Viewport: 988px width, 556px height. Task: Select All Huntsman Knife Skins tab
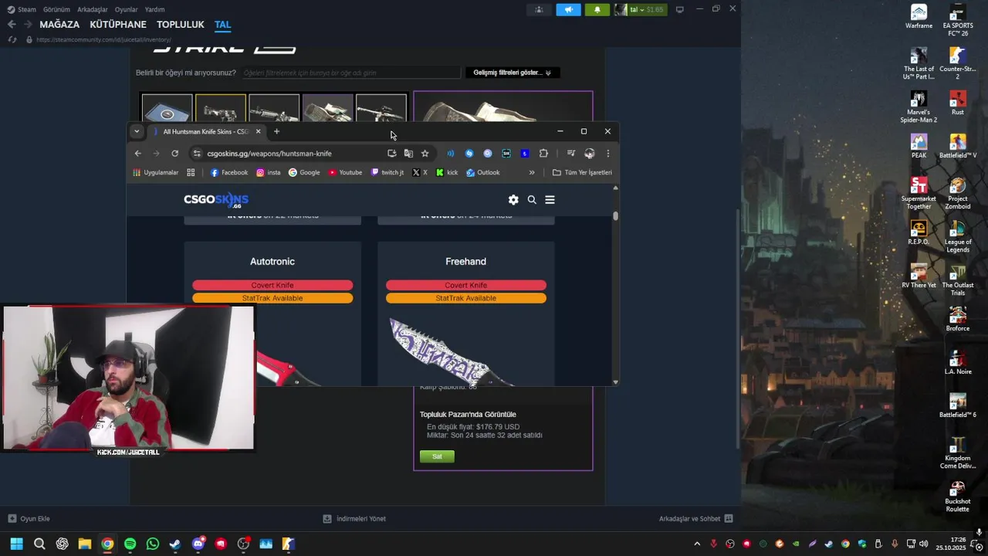pos(205,131)
